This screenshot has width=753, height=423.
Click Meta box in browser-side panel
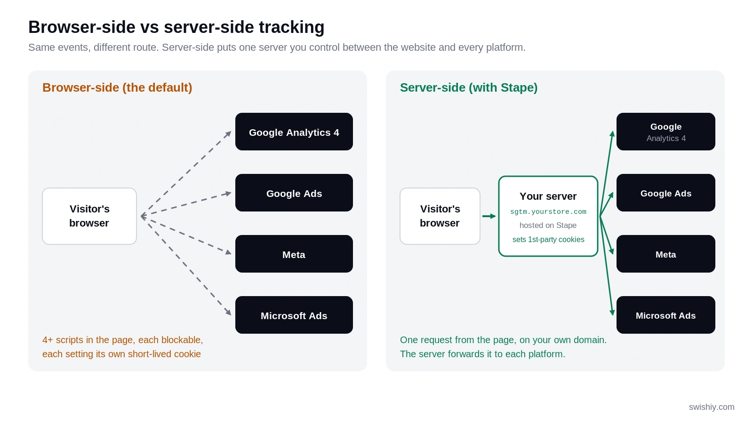click(x=294, y=254)
